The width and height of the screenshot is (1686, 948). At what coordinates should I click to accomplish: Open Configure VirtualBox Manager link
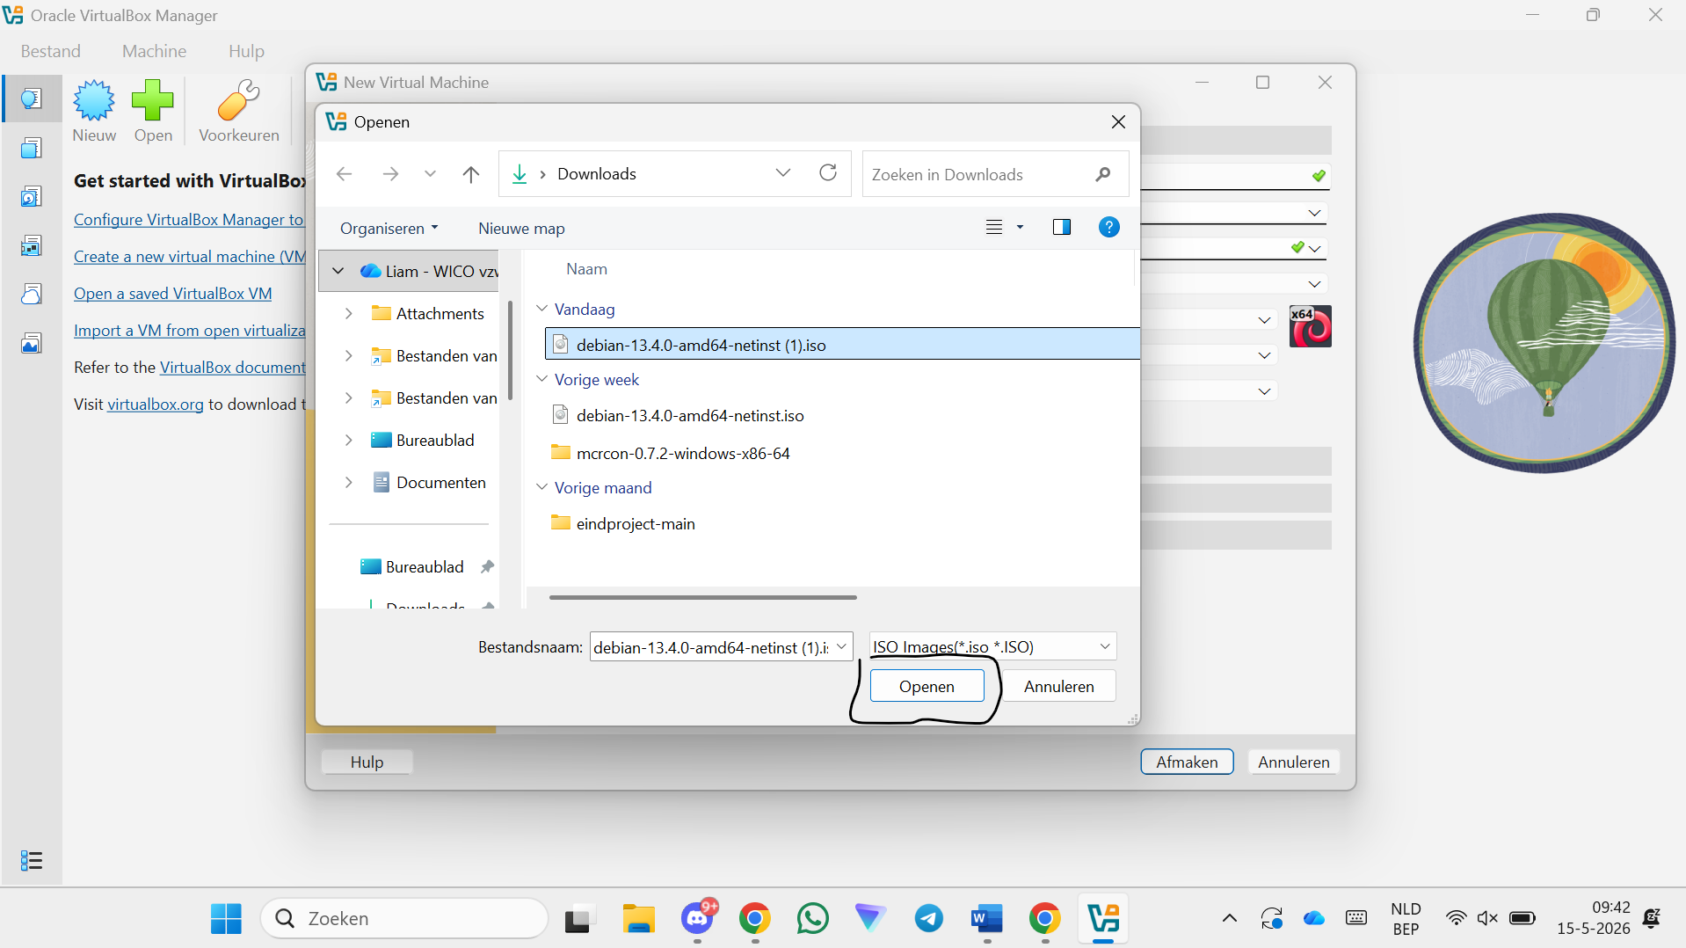(189, 220)
